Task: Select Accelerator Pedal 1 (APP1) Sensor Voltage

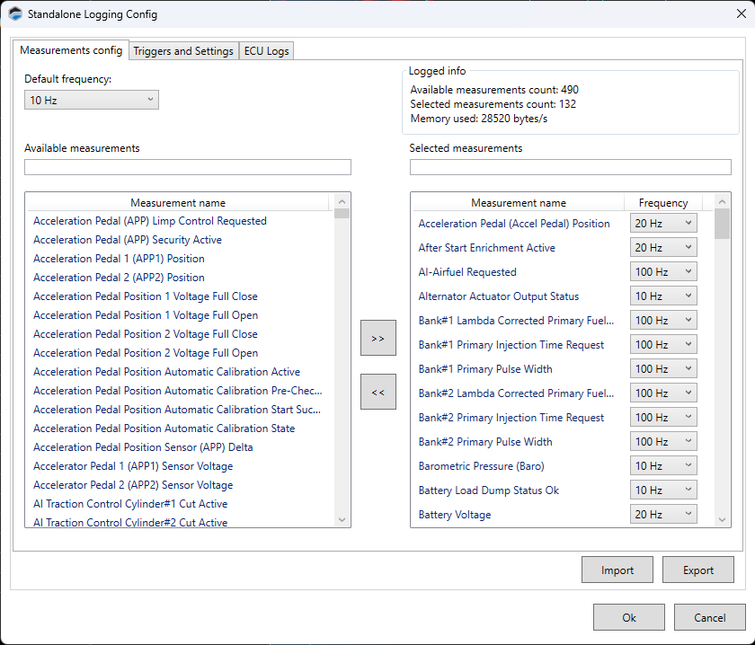Action: click(133, 466)
